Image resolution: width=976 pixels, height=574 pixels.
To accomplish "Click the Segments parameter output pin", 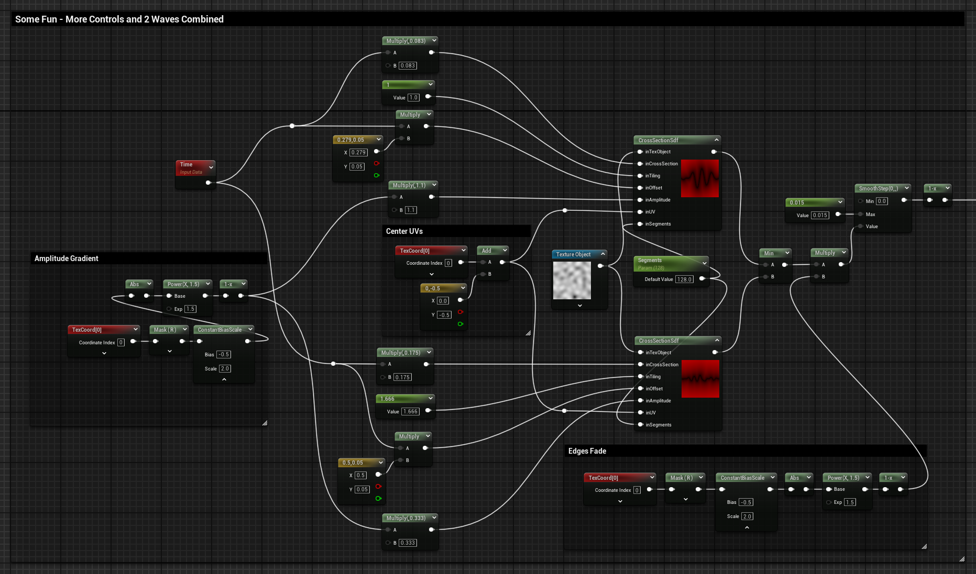I will [x=702, y=279].
